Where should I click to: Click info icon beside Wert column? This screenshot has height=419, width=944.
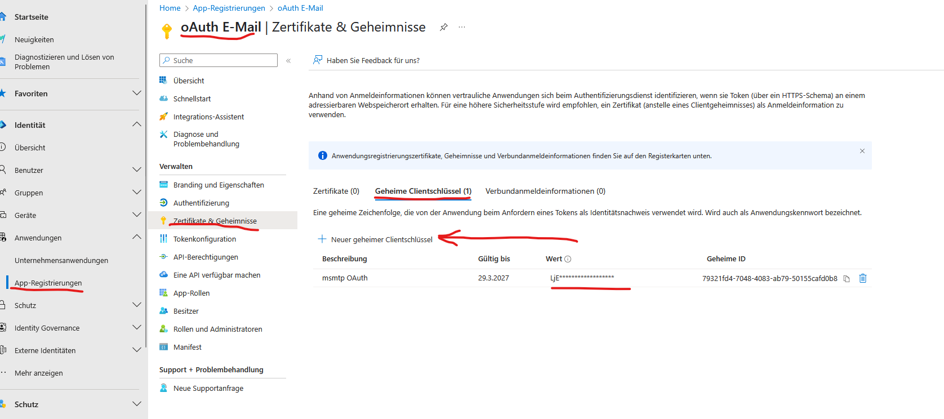tap(568, 259)
